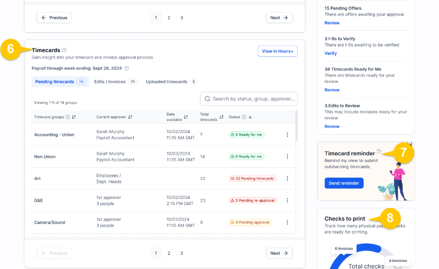Open three-dot menu for Art row
The height and width of the screenshot is (269, 439).
pos(287,179)
